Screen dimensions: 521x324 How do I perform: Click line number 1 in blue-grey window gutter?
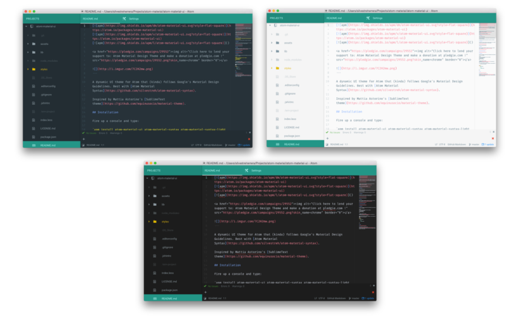[x=85, y=26]
